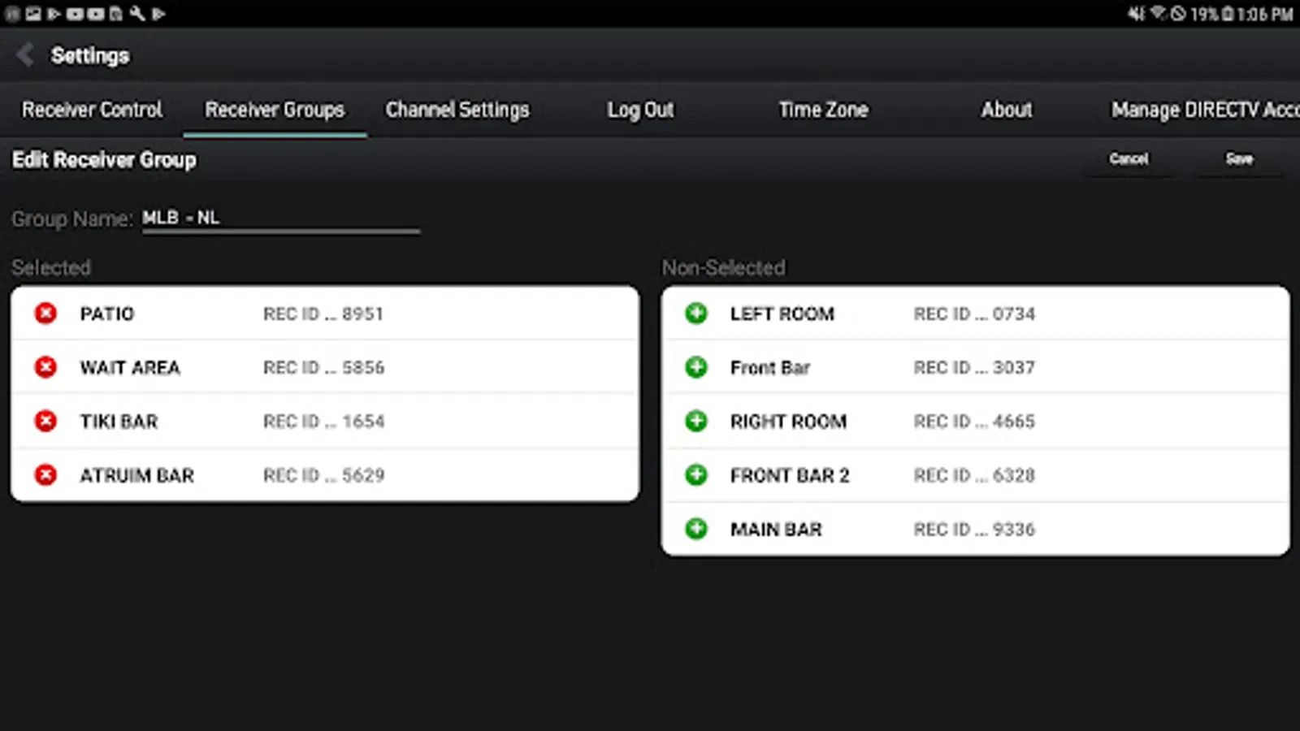Viewport: 1300px width, 731px height.
Task: Open the About tab
Action: point(1007,110)
